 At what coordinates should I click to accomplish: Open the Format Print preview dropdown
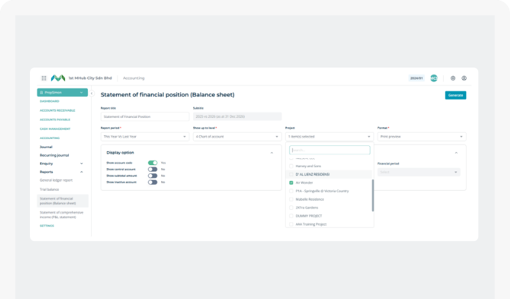tap(421, 136)
